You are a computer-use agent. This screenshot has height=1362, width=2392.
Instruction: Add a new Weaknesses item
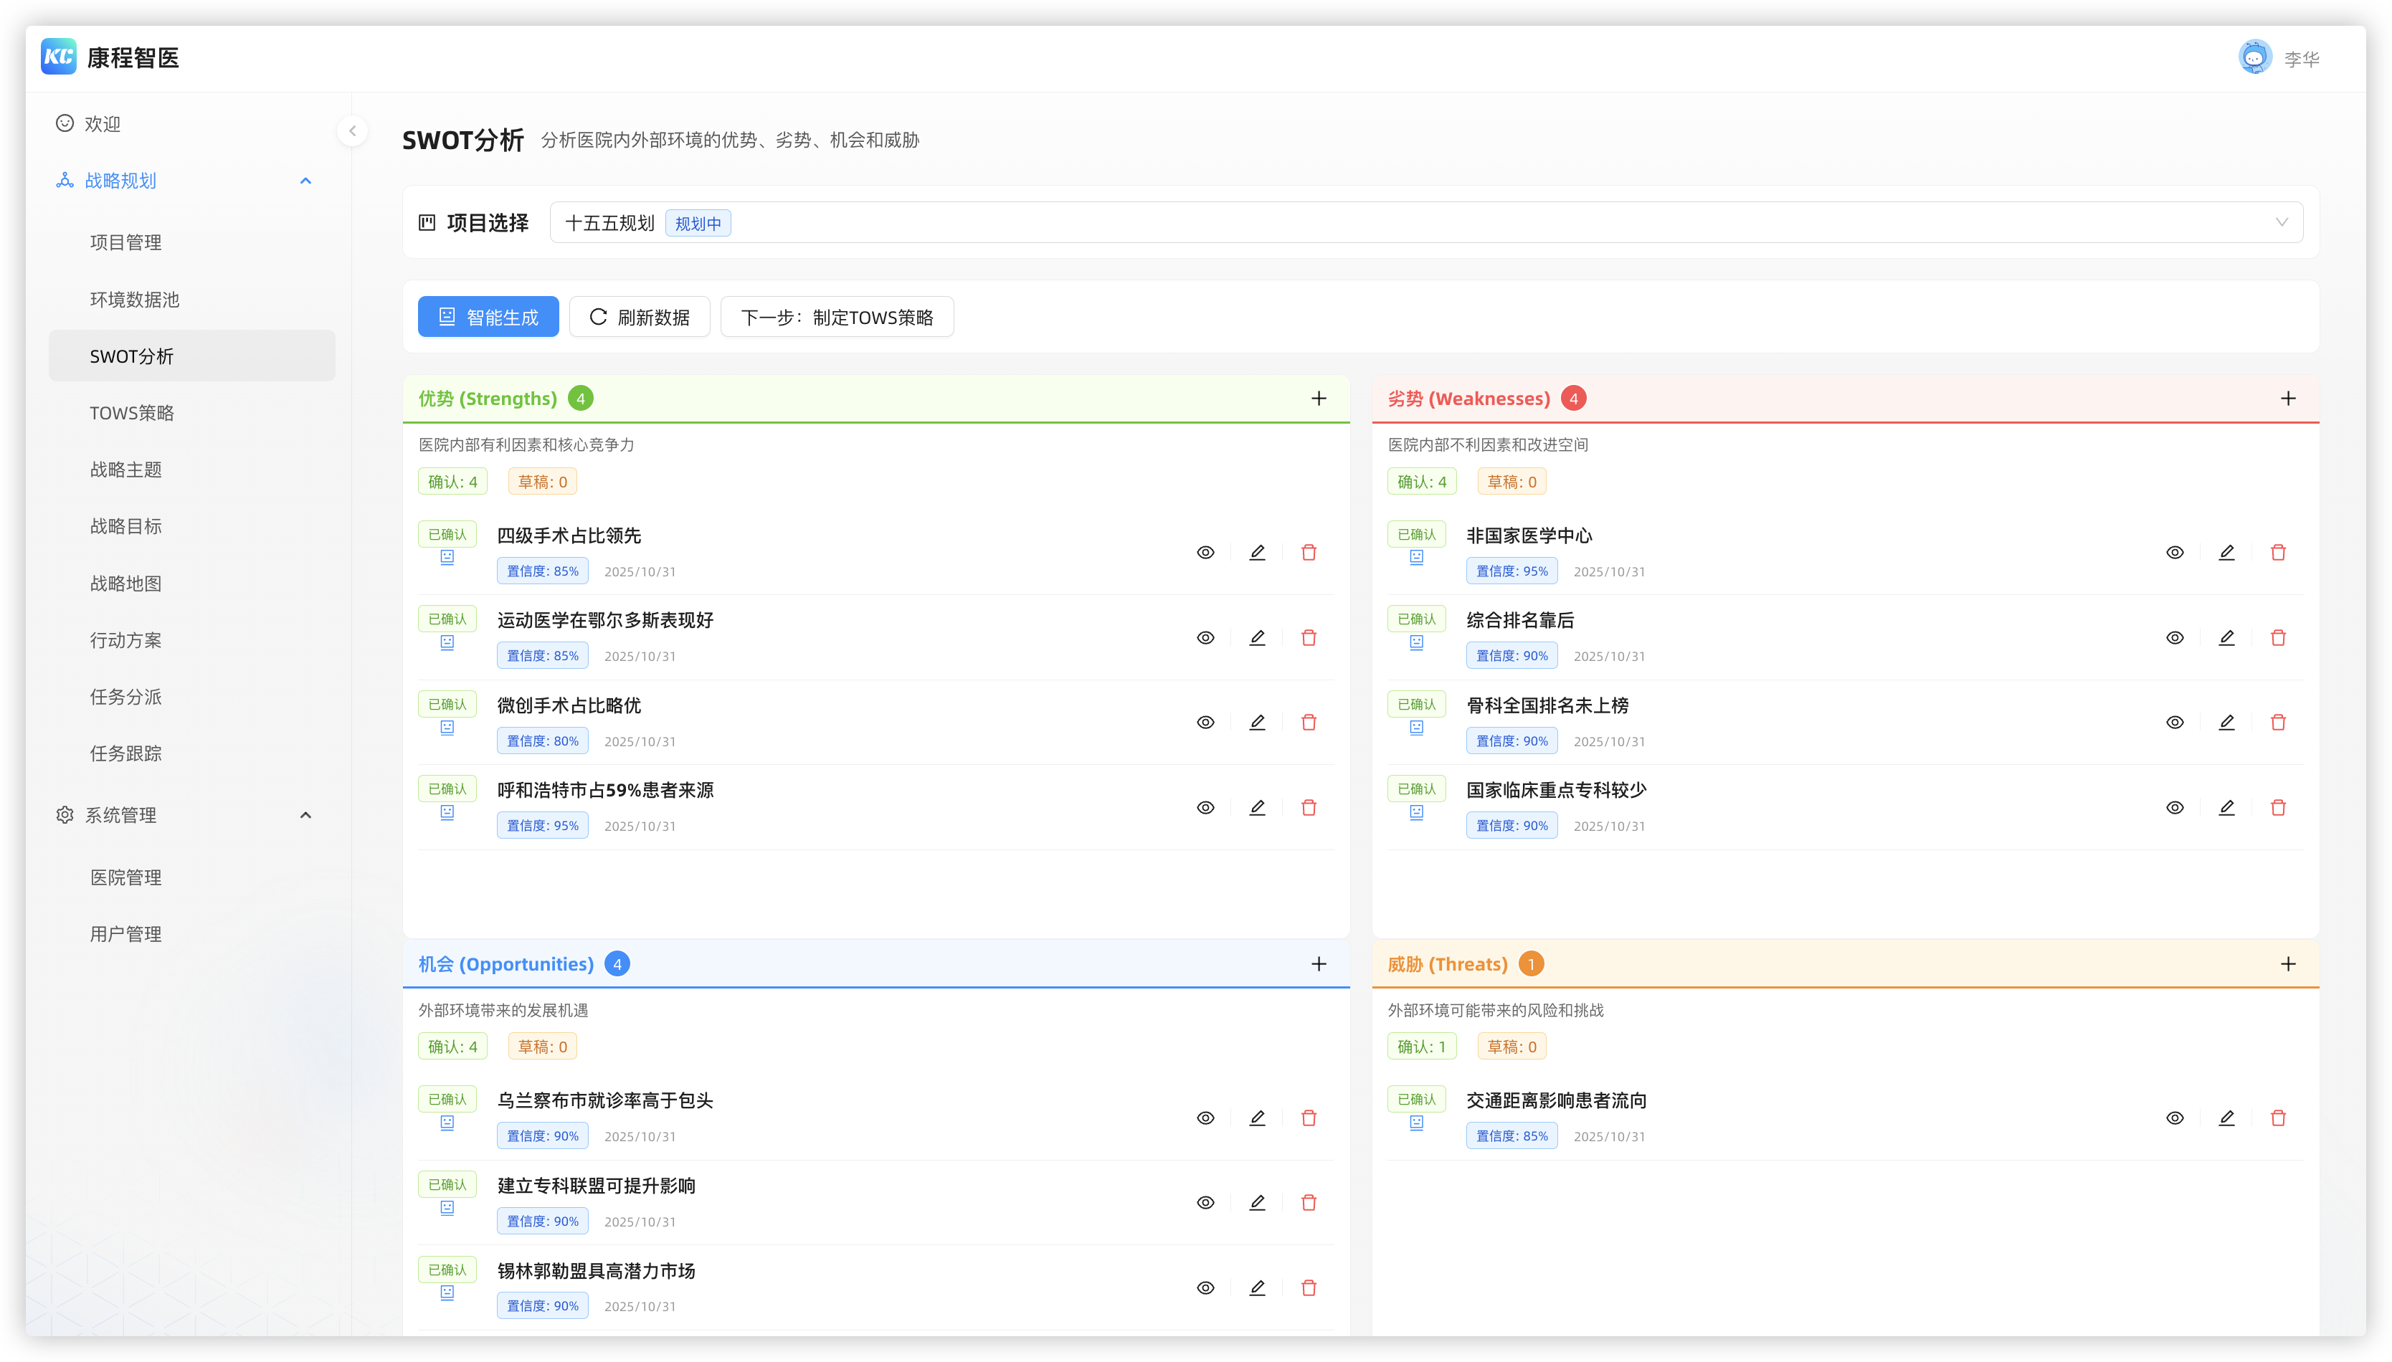2288,399
